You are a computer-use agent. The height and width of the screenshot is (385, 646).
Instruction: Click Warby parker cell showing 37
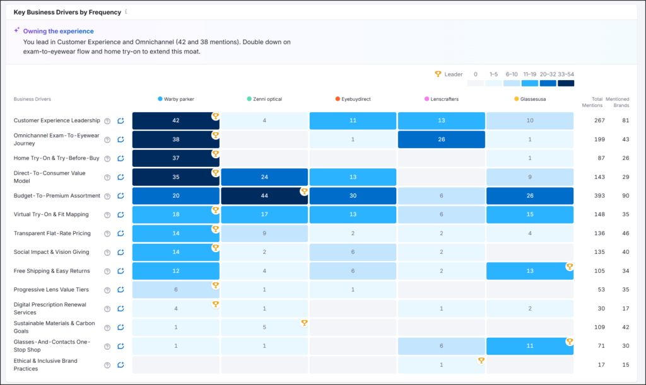(176, 158)
